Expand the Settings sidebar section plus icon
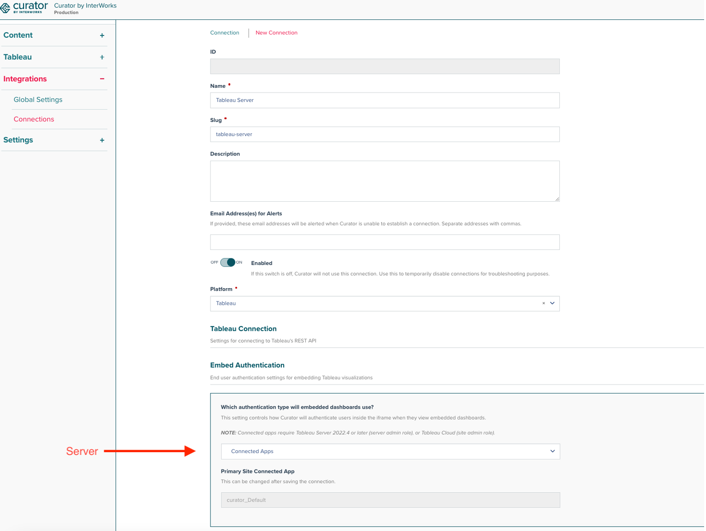The height and width of the screenshot is (531, 706). [102, 140]
